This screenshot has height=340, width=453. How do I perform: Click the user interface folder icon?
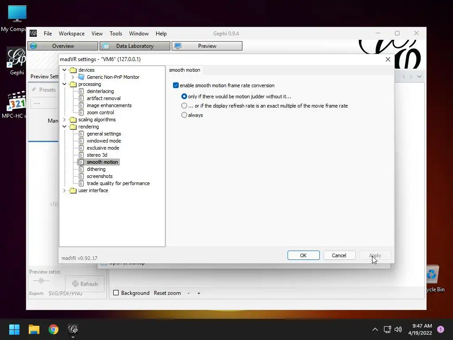point(73,190)
